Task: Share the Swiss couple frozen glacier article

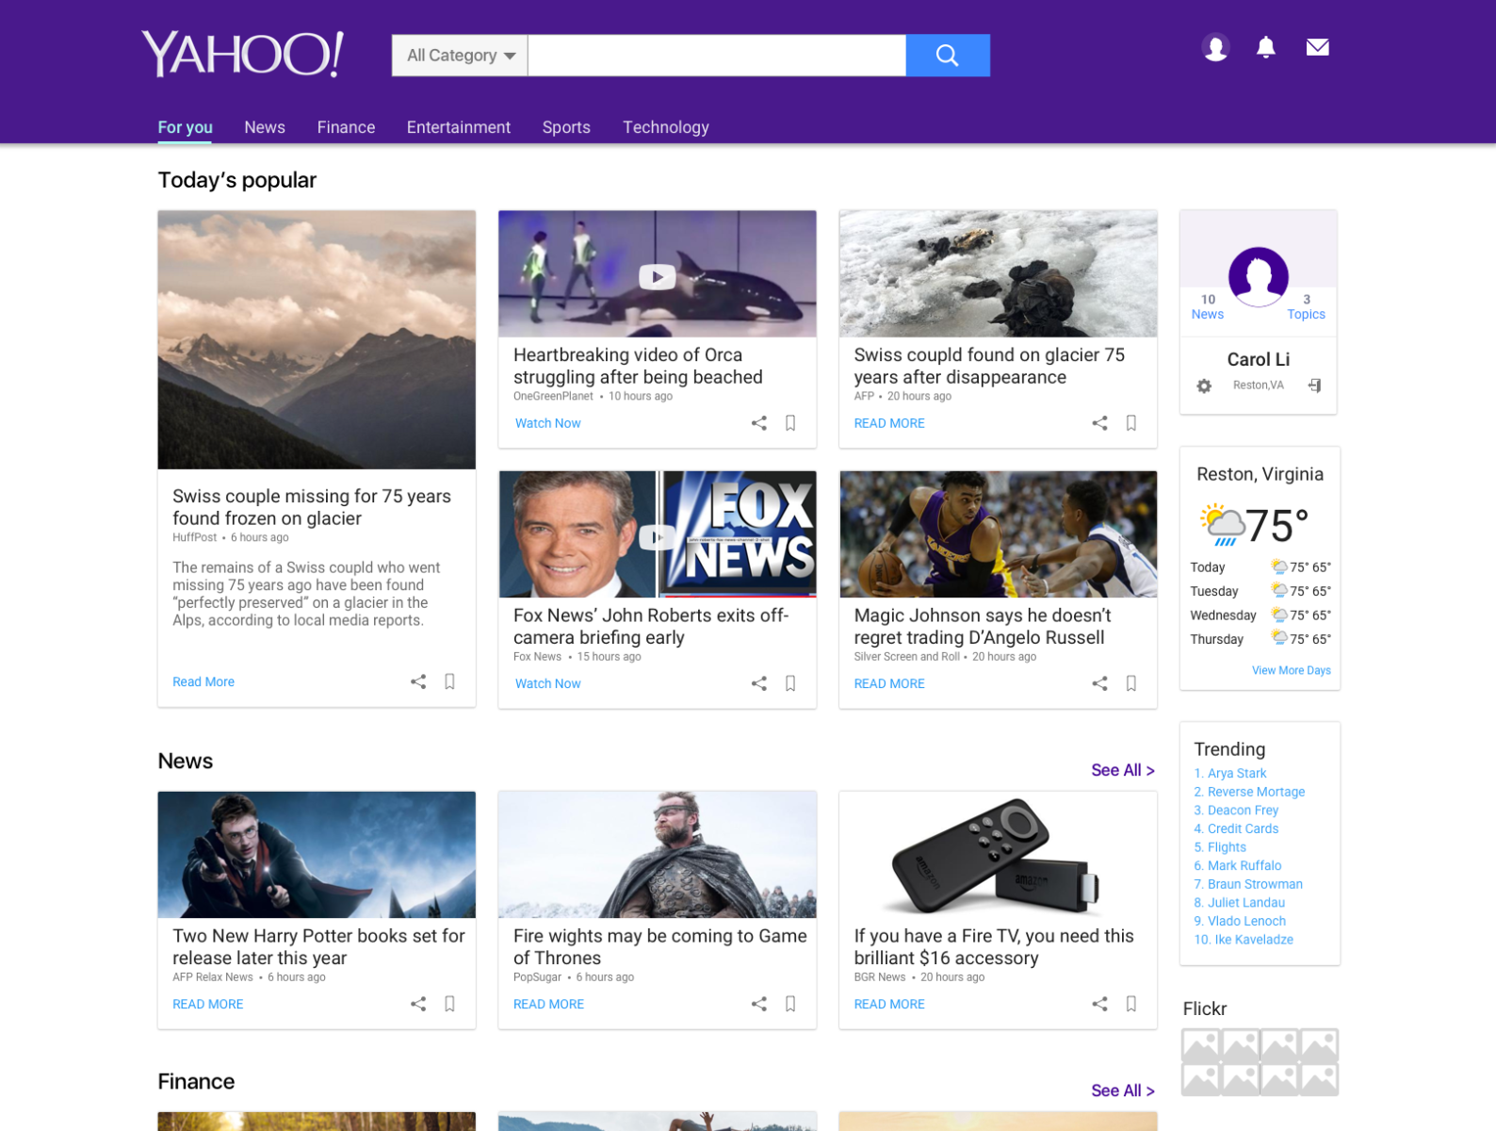Action: pos(418,681)
